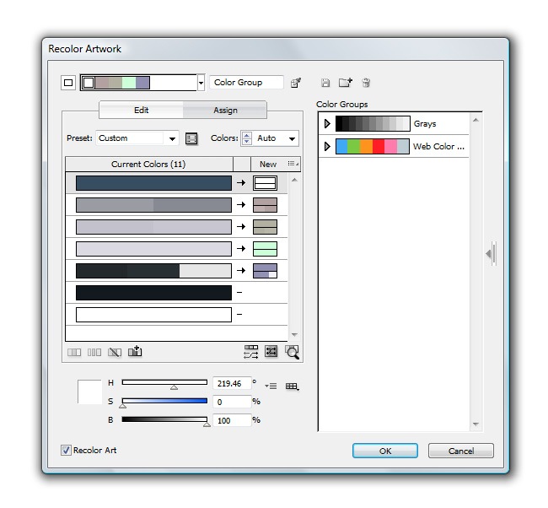Viewport: 548px width, 508px height.
Task: Click the save changes to color group icon
Action: coord(325,83)
